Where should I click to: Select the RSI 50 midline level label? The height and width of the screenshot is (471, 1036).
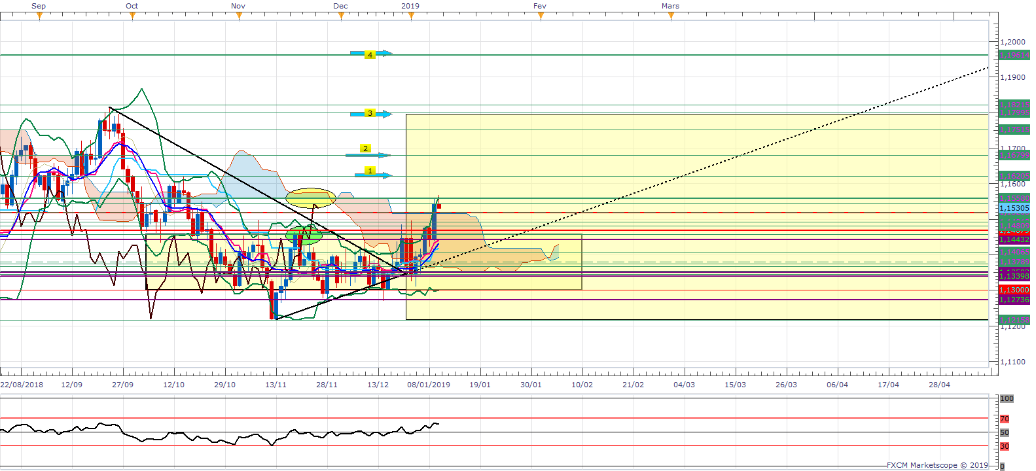click(1005, 432)
